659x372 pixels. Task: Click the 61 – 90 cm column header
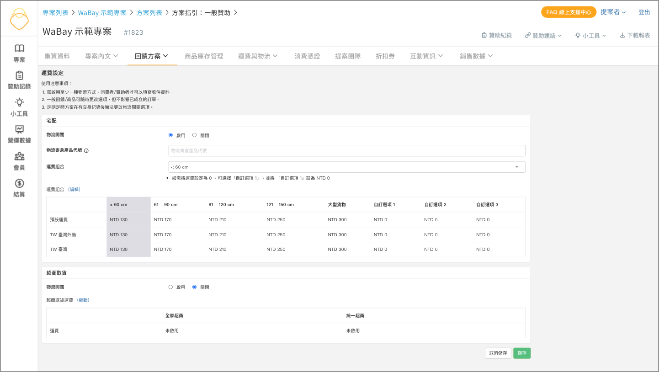166,205
